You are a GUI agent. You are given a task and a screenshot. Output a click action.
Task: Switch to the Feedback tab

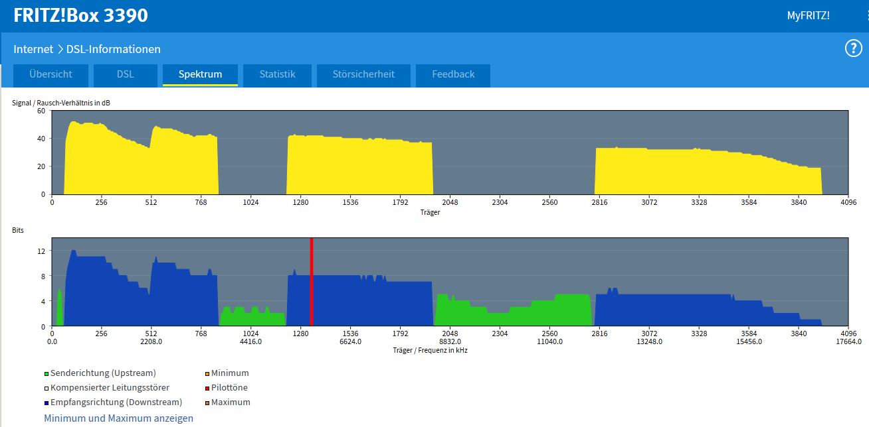point(453,75)
